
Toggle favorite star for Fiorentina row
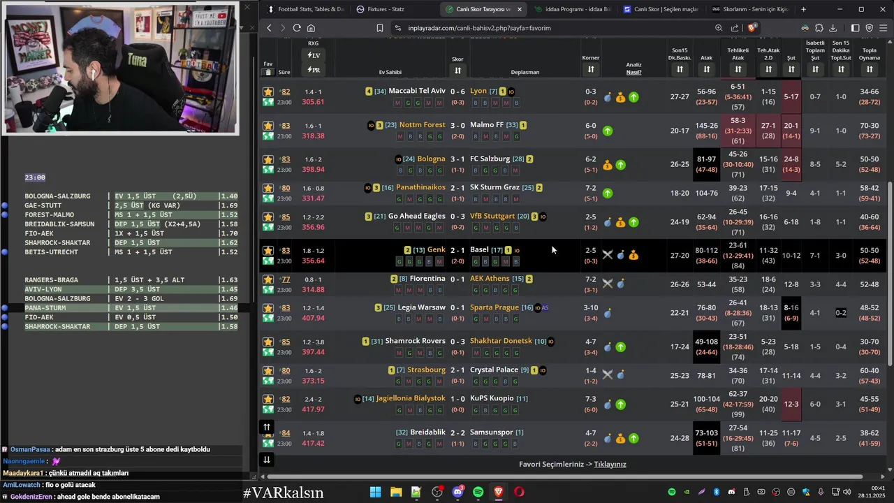(268, 279)
